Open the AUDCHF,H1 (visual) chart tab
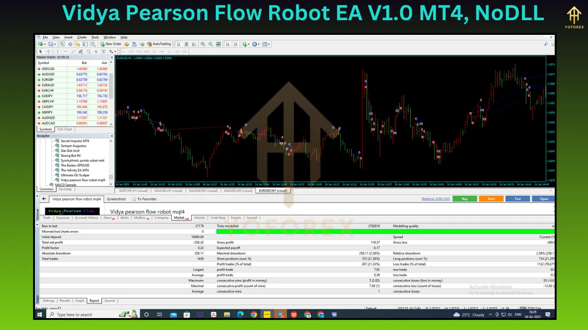Viewport: 588px width, 330px height. [133, 191]
